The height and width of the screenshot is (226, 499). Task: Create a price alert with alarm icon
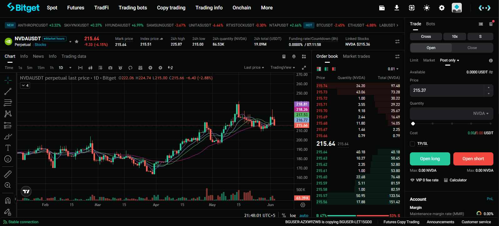(120, 68)
